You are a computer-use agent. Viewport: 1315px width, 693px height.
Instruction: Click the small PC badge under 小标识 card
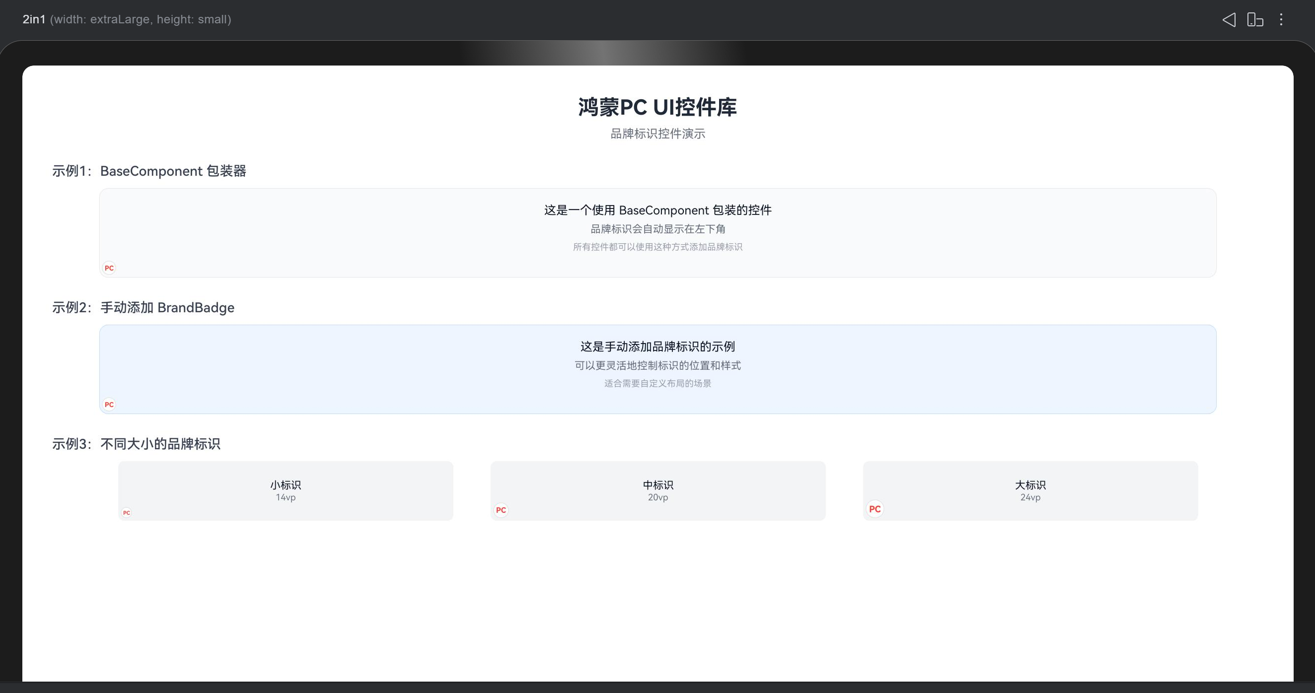pos(127,512)
